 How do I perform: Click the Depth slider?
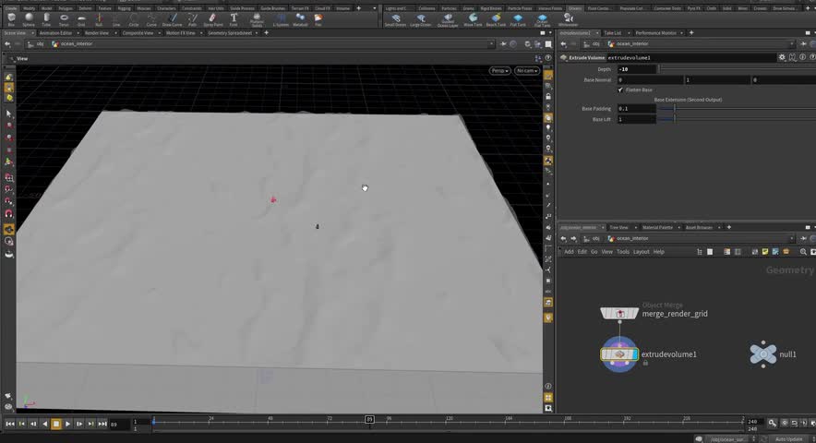737,68
